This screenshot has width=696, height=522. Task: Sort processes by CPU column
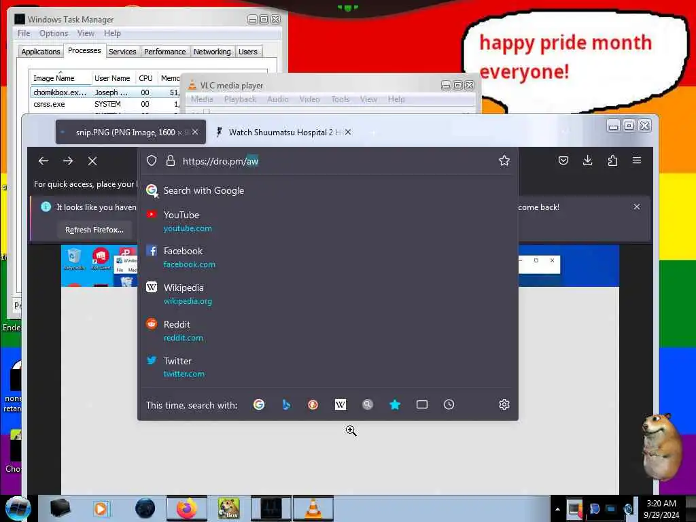tap(145, 78)
